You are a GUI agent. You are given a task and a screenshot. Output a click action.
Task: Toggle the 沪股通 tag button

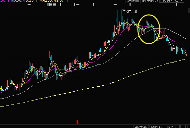click(133, 1)
